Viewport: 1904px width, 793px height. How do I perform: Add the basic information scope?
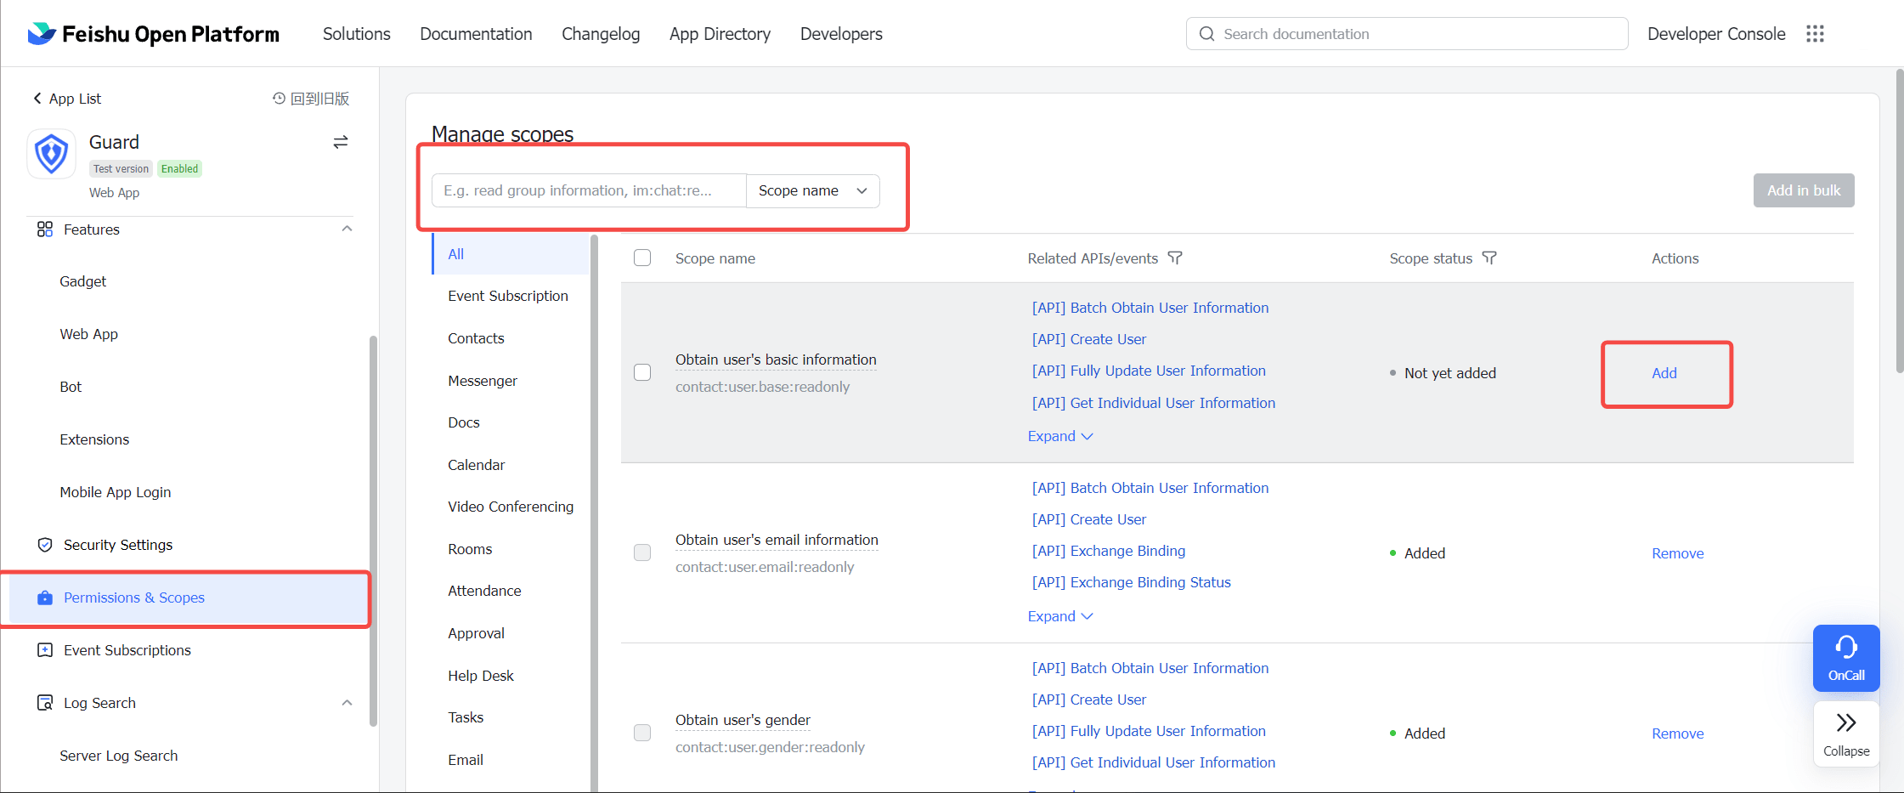click(x=1664, y=373)
